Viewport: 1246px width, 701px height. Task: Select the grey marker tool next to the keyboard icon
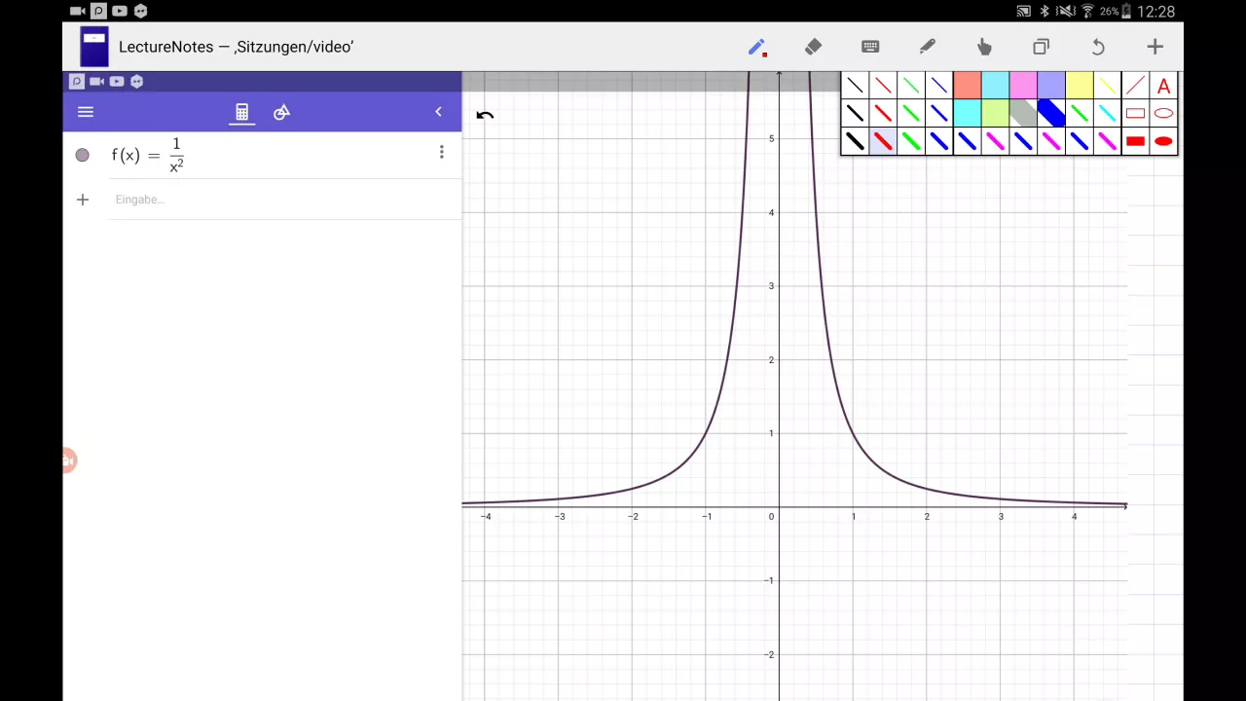tap(927, 47)
